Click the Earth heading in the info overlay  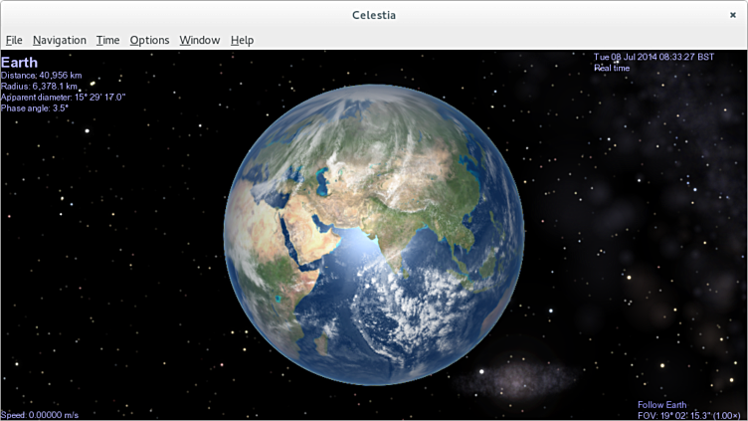tap(20, 62)
